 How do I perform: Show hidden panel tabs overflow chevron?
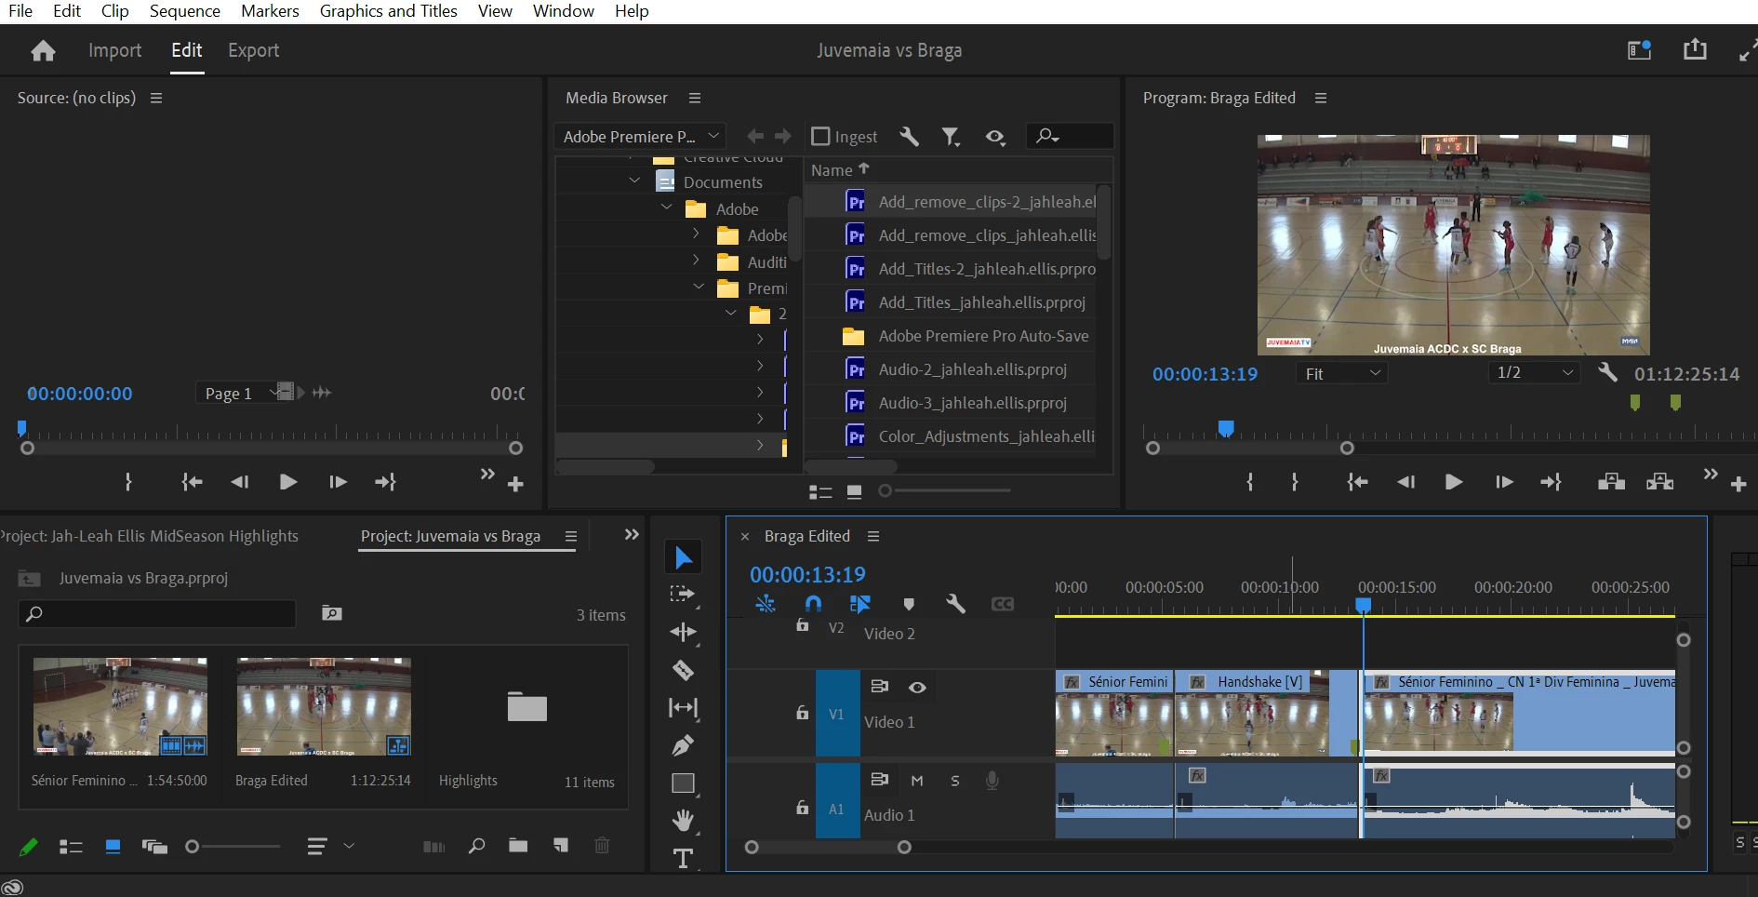tap(632, 535)
